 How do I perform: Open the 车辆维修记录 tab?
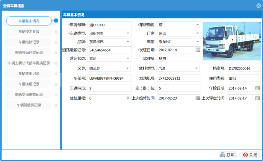pyautogui.click(x=29, y=42)
